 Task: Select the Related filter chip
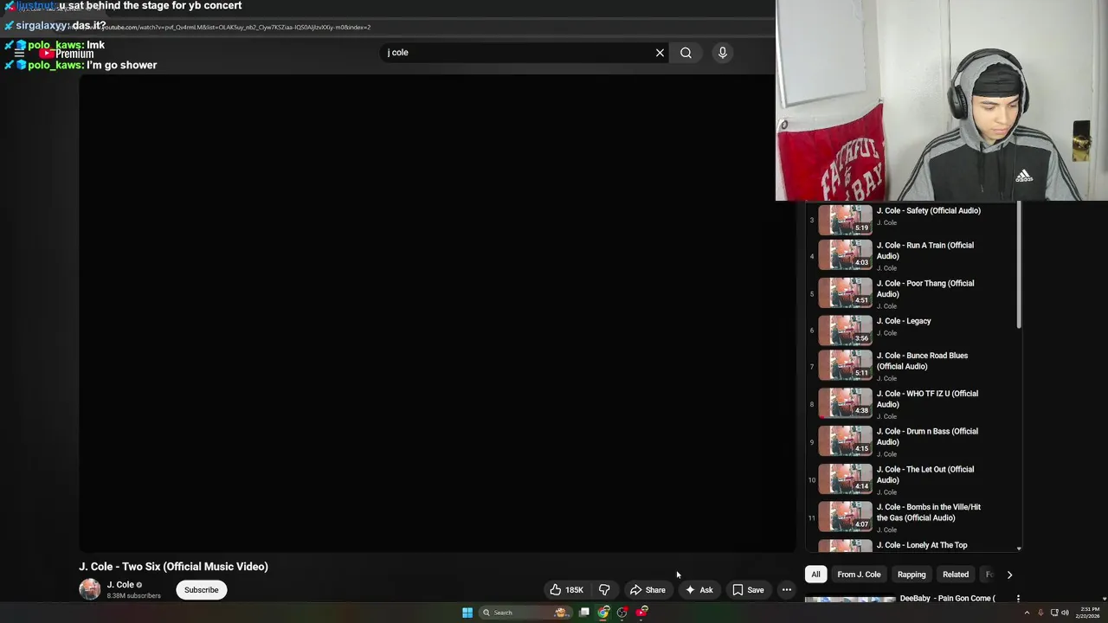[956, 575]
